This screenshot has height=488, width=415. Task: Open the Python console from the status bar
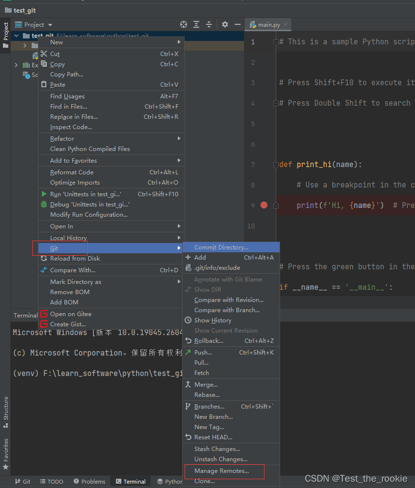pos(169,481)
